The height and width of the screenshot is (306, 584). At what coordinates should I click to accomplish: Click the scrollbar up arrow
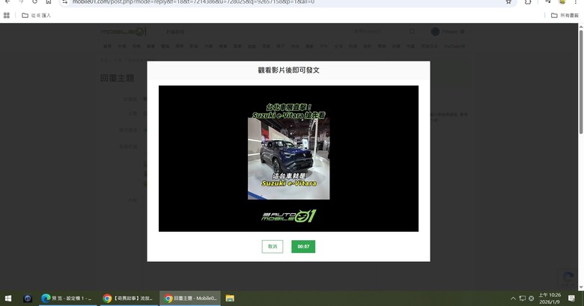tap(581, 26)
